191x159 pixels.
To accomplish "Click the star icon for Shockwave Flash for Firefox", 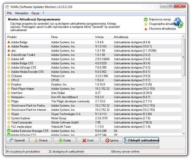I will click(9, 106).
